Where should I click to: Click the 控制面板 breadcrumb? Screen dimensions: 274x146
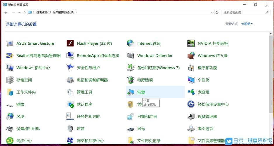(42, 12)
